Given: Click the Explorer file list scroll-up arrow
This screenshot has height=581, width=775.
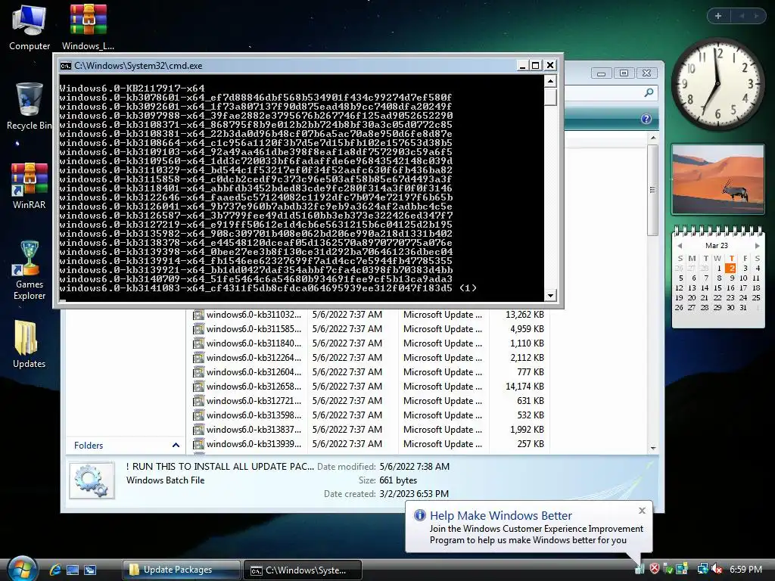Looking at the screenshot, I should tap(653, 138).
